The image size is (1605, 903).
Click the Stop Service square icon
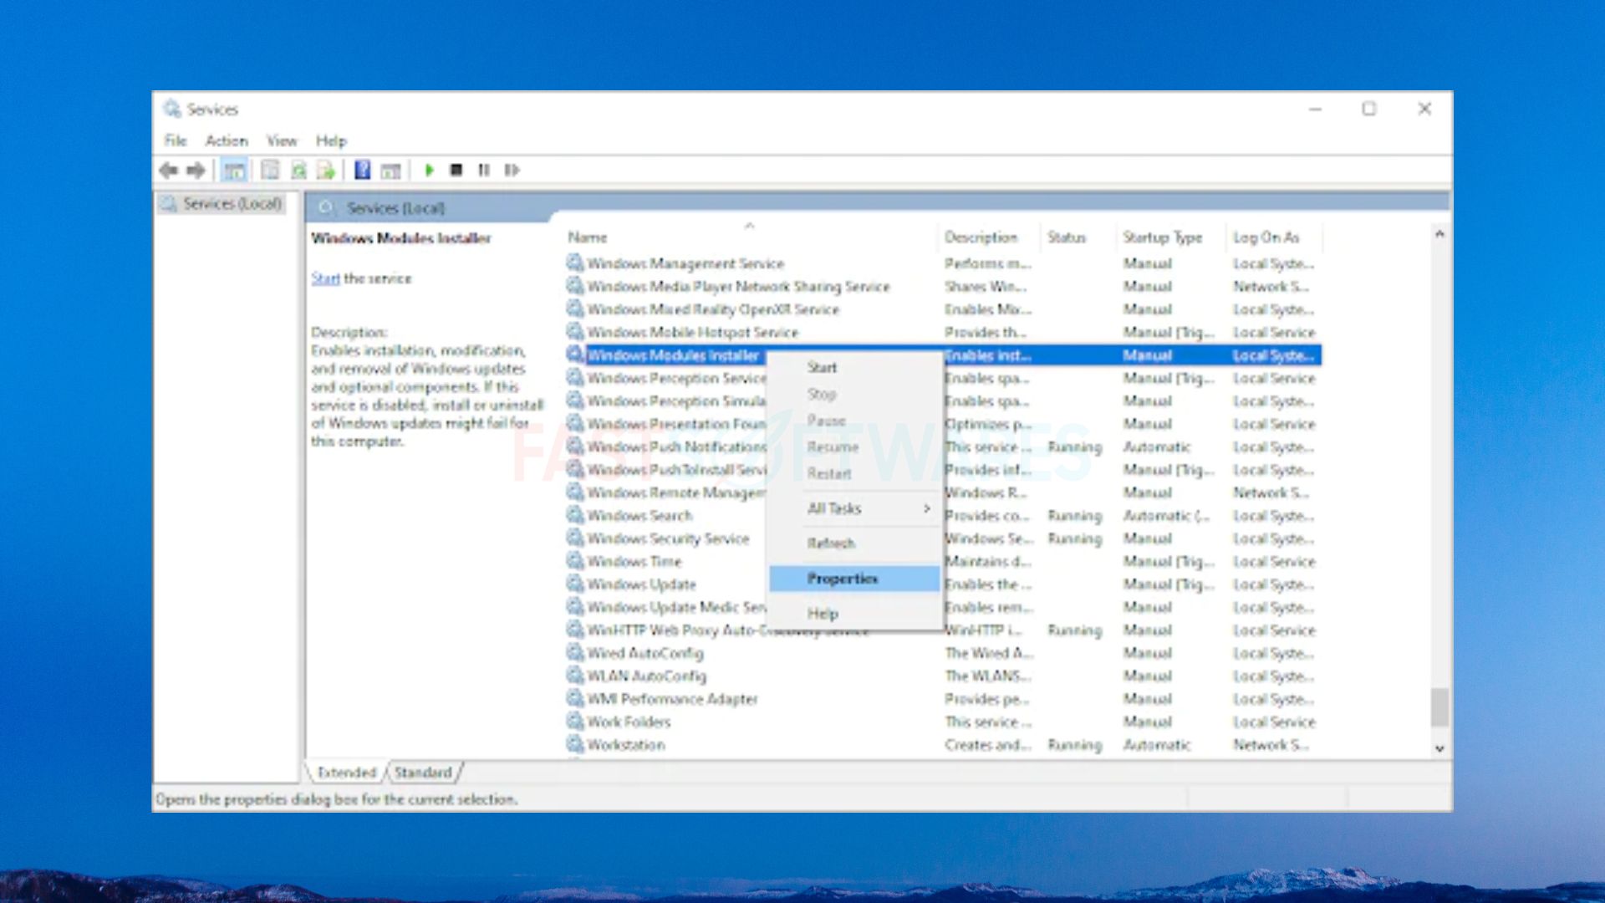pos(456,171)
